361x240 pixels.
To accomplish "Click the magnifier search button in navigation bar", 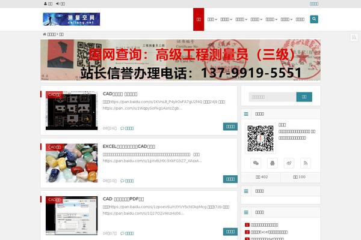I will point(314,19).
